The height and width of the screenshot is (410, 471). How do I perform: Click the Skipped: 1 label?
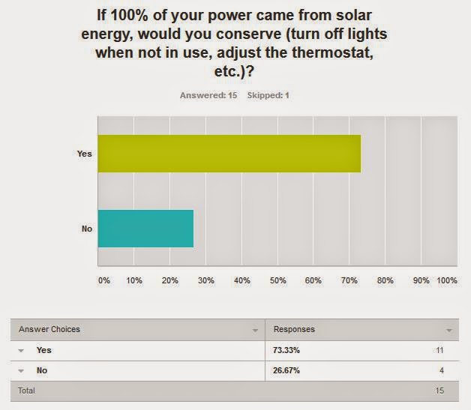coord(268,95)
